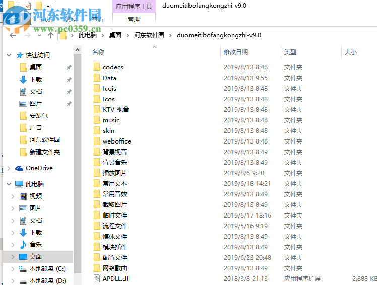Unpin 图片 using its pin icon
Viewport: 377px width, 285px height.
(x=69, y=104)
